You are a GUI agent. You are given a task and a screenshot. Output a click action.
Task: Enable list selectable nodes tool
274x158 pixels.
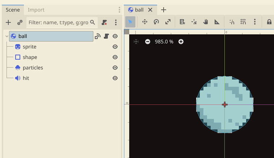(182, 22)
